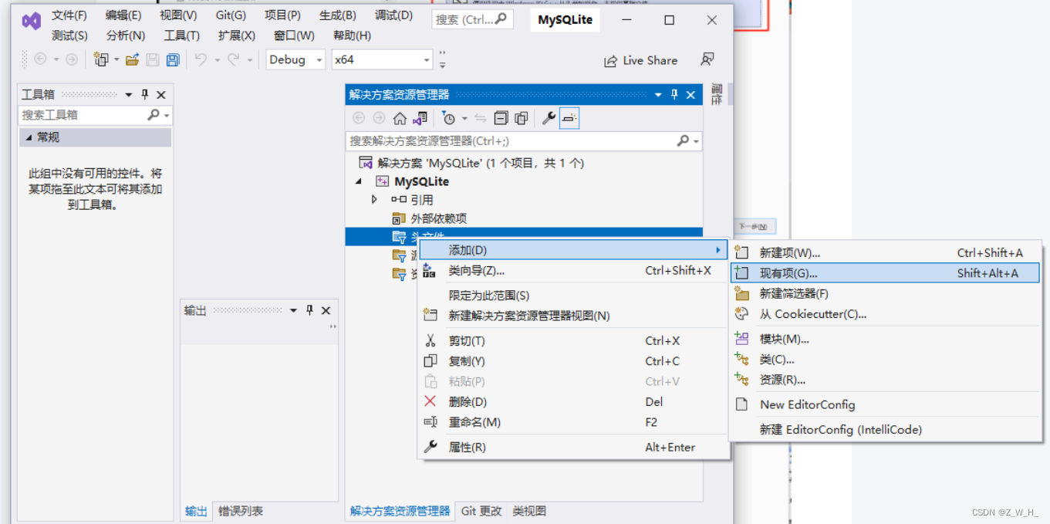1050x524 pixels.
Task: Open the Git(G) menu
Action: 231,15
